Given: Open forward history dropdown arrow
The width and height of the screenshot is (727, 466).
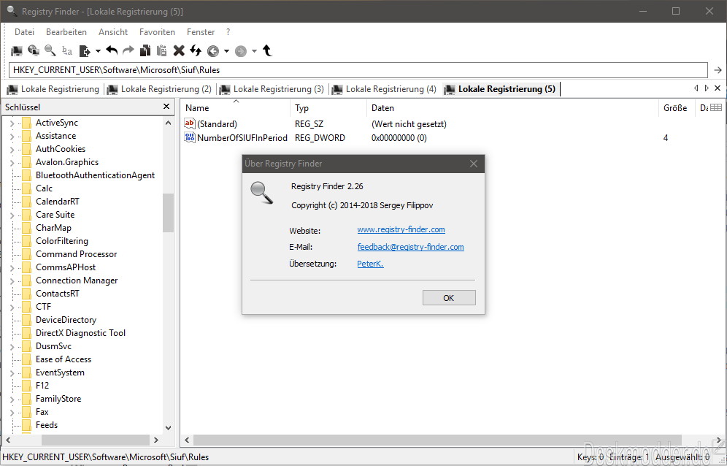Looking at the screenshot, I should (254, 51).
